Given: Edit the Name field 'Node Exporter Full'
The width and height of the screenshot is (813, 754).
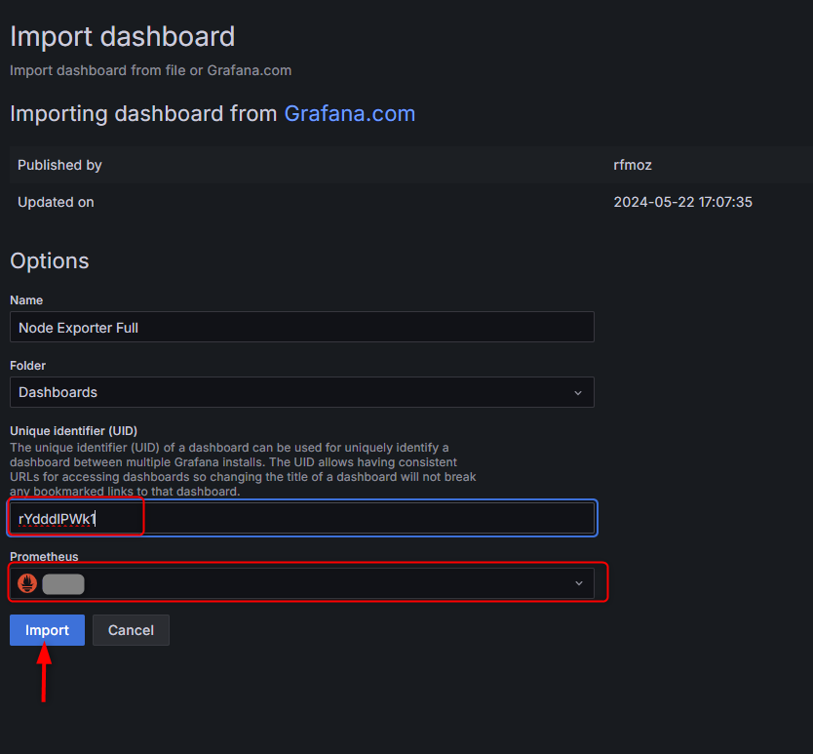Looking at the screenshot, I should 302,327.
